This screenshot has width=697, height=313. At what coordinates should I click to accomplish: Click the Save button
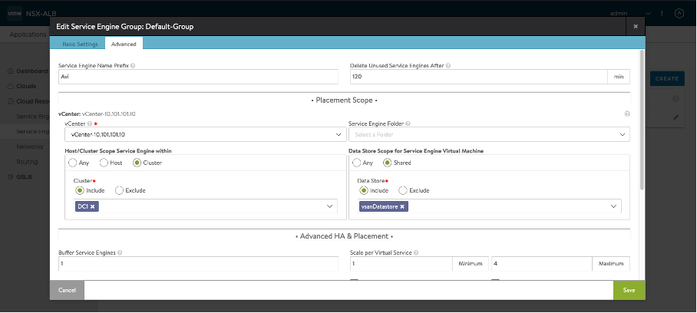coord(629,290)
